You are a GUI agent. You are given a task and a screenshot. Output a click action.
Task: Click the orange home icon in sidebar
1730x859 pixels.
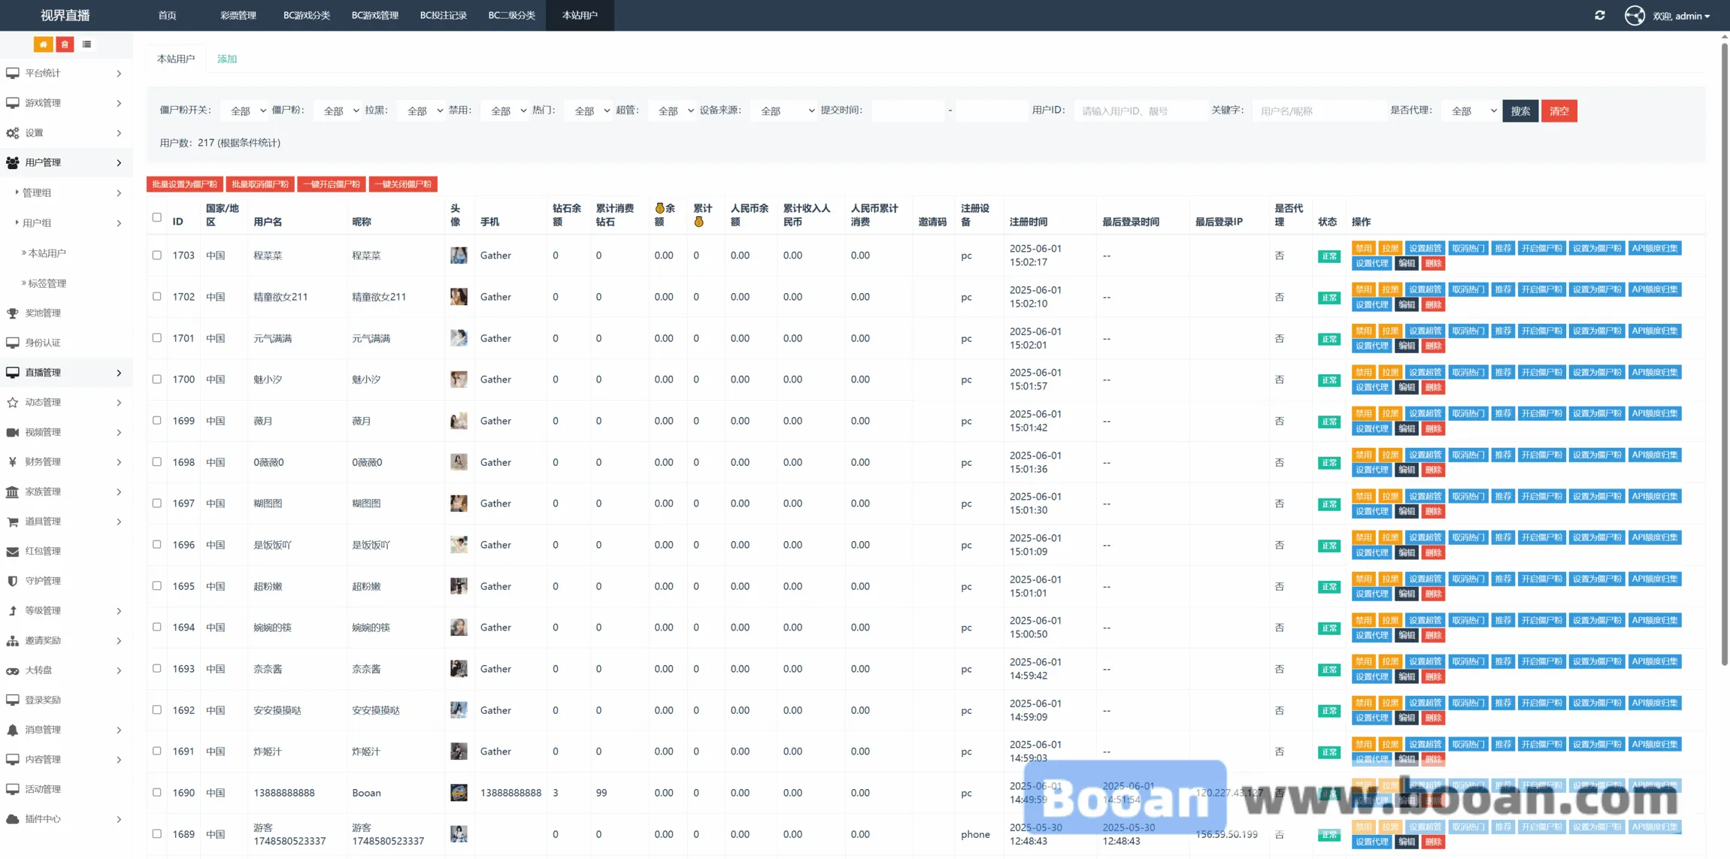(43, 44)
